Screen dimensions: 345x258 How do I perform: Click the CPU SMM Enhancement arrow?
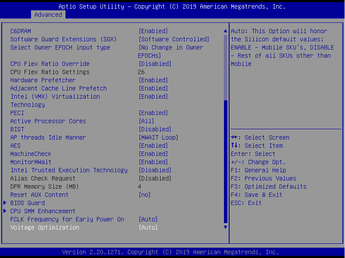pos(5,211)
